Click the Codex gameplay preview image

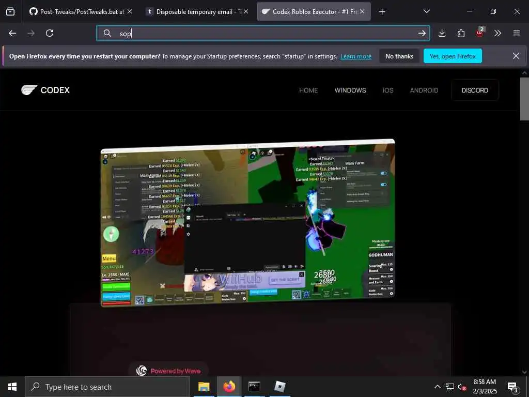pos(248,223)
